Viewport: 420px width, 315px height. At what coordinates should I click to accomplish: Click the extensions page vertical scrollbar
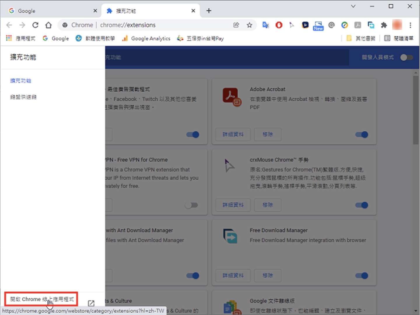coord(416,110)
